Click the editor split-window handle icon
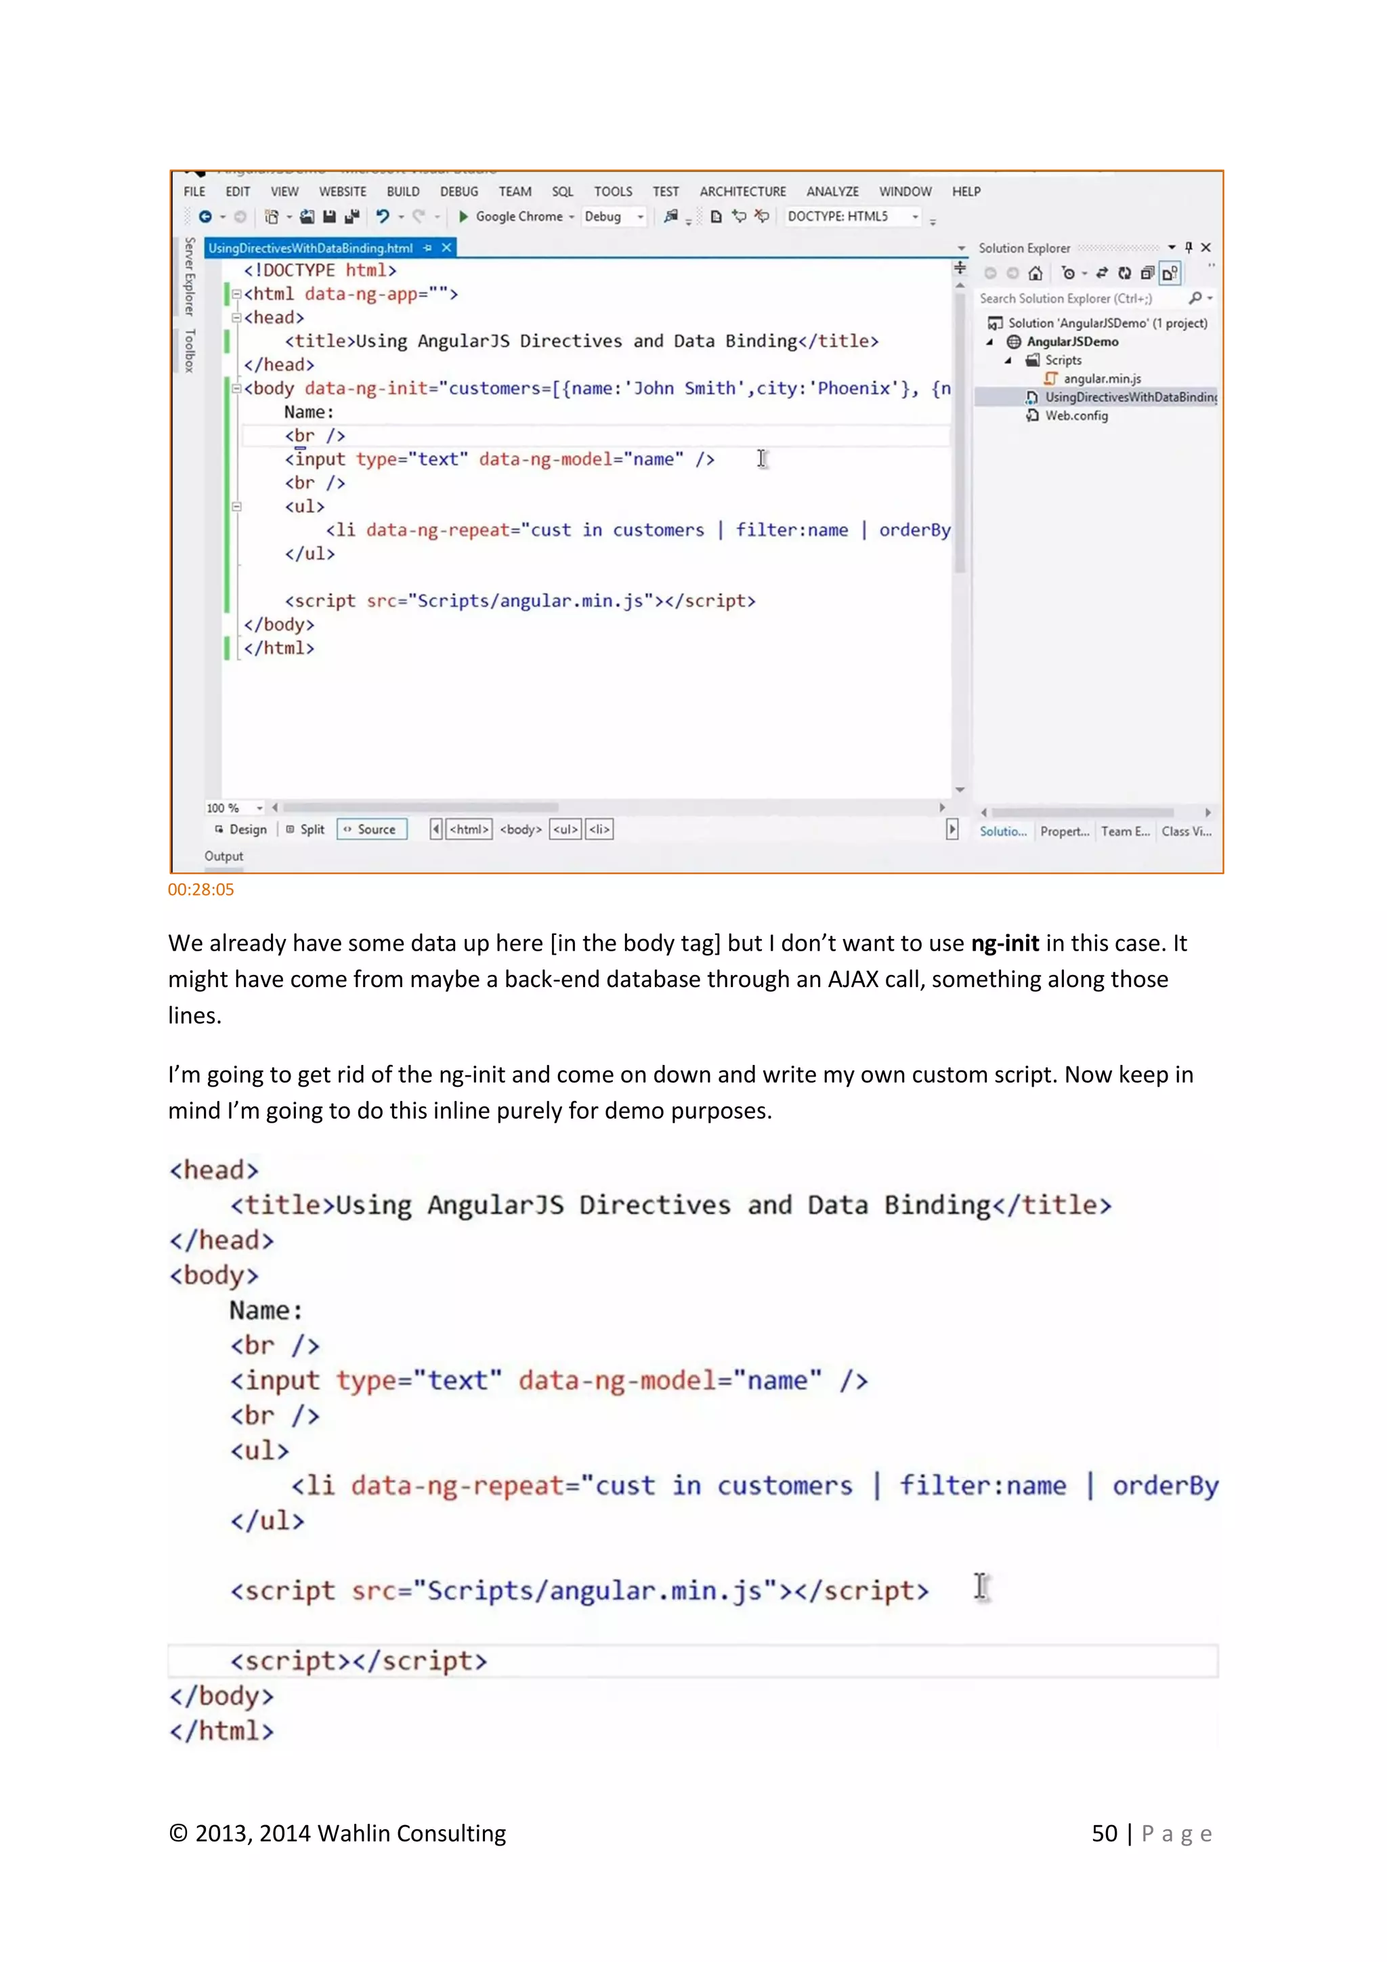1387x1962 pixels. point(960,268)
